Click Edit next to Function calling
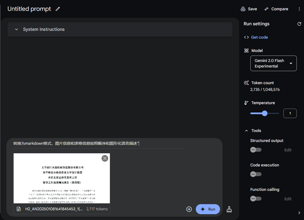Viewport: 304px width, 220px height. [x=288, y=199]
